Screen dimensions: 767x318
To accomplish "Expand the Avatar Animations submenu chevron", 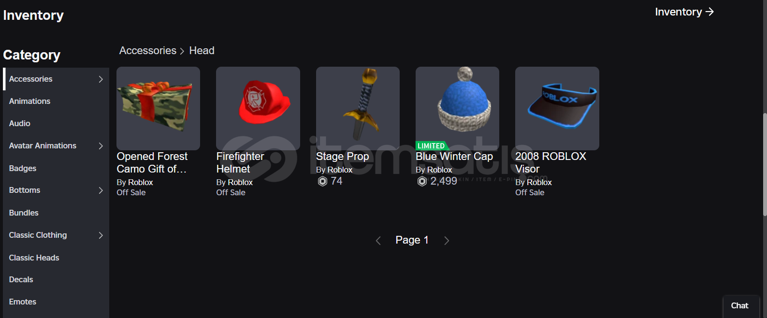I will point(101,146).
